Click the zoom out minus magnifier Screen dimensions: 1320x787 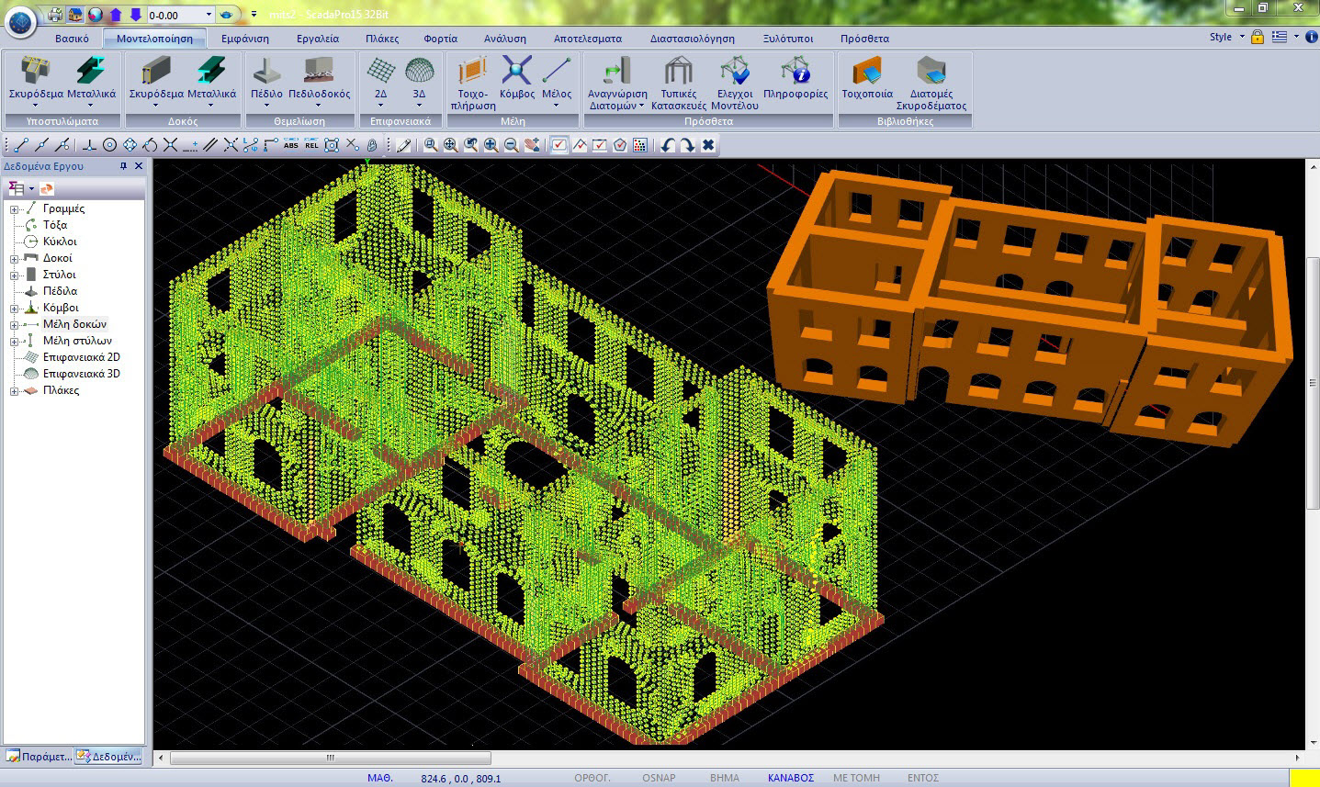point(512,145)
